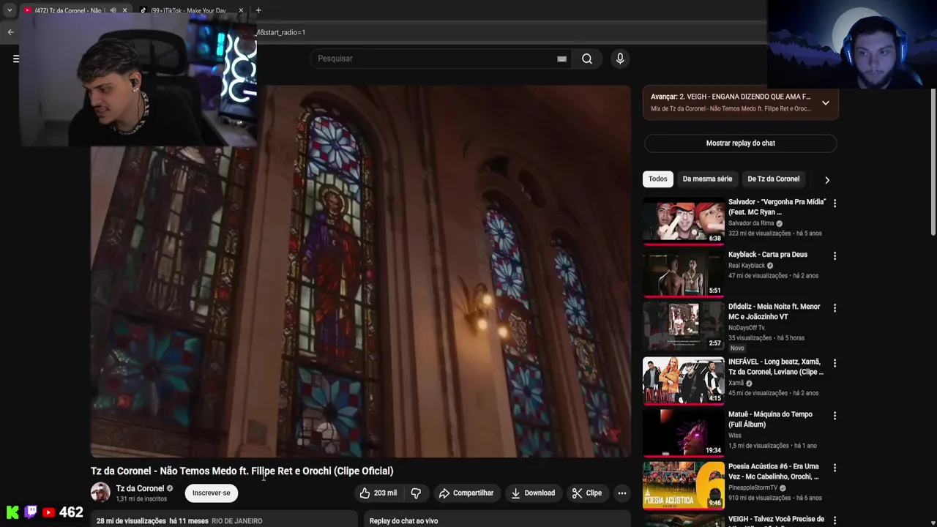Click the 1,31 mi de inscritos text
Screen dimensions: 937x527
click(x=141, y=499)
